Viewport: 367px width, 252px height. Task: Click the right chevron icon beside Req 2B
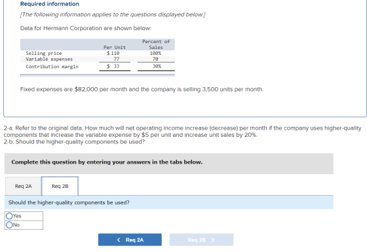(212, 240)
